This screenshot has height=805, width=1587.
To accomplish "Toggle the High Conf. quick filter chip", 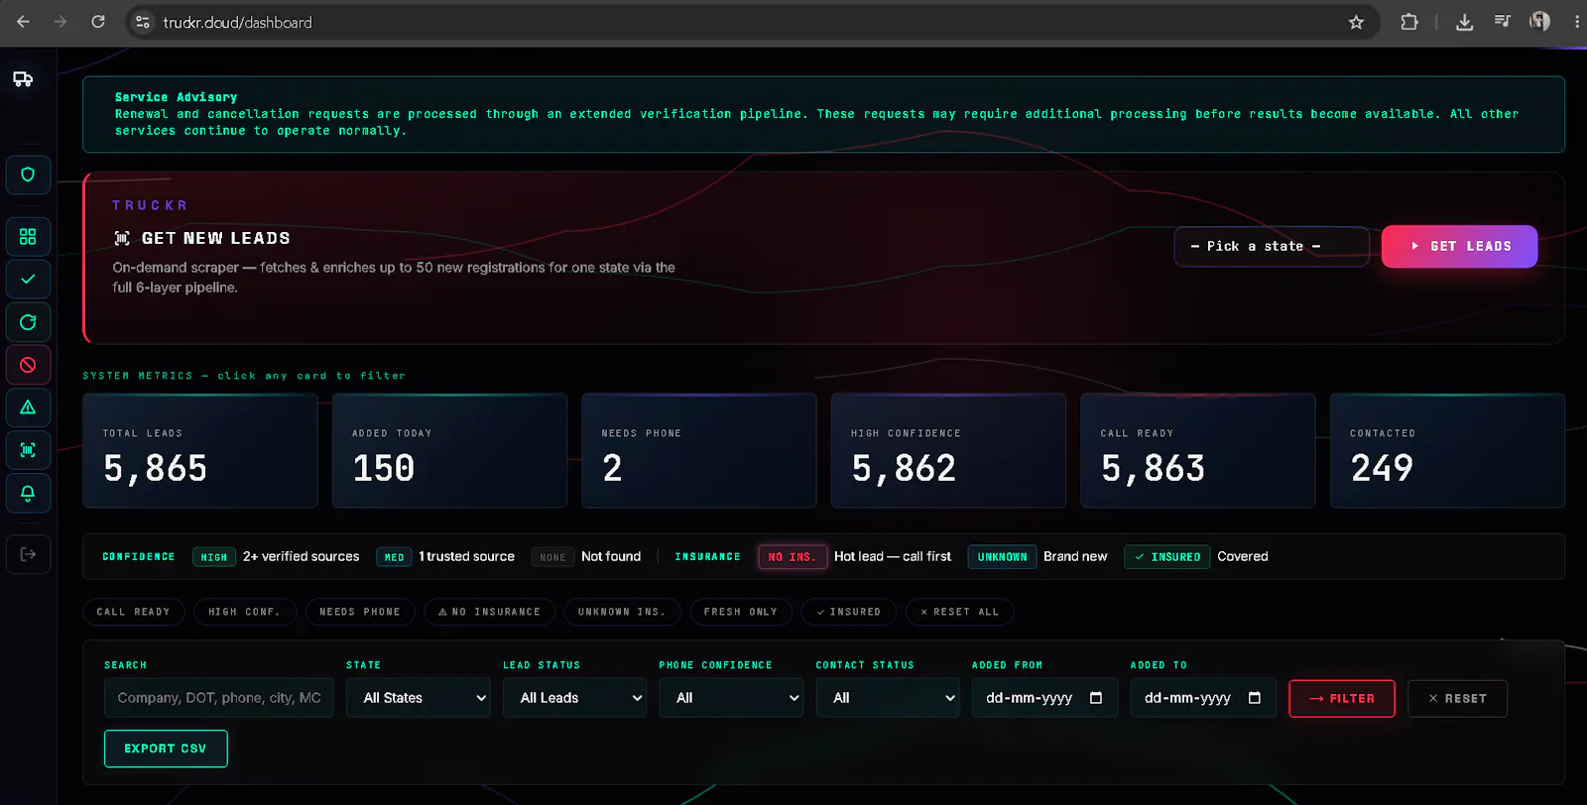I will pyautogui.click(x=244, y=612).
